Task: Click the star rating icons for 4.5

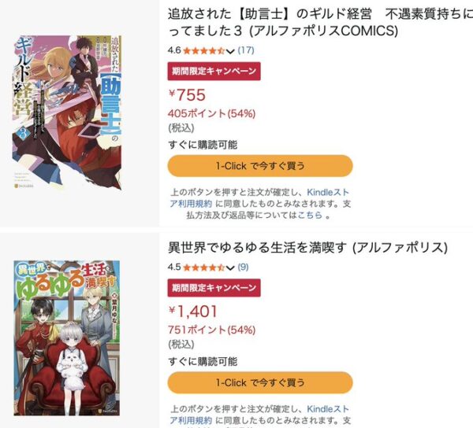Action: tap(203, 267)
